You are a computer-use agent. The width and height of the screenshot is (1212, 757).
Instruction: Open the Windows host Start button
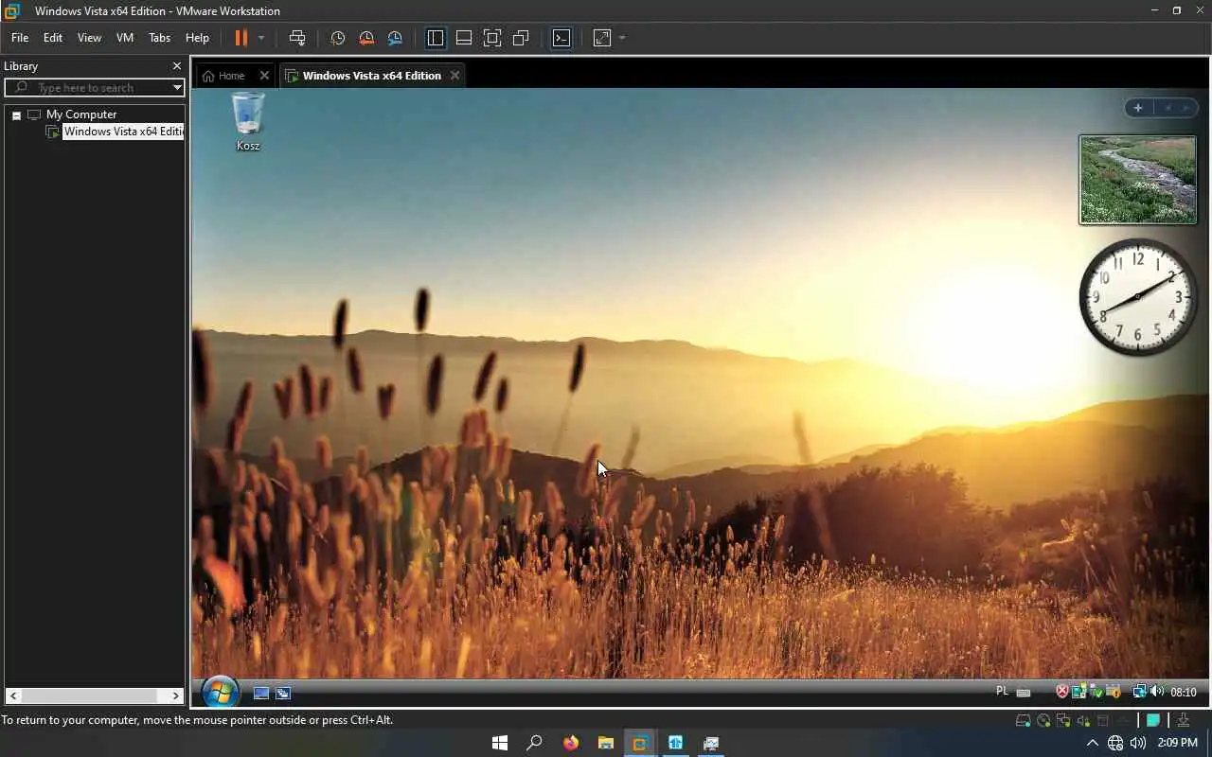coord(500,743)
